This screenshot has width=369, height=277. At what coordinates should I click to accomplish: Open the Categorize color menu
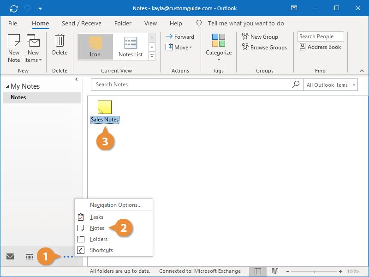pos(219,47)
